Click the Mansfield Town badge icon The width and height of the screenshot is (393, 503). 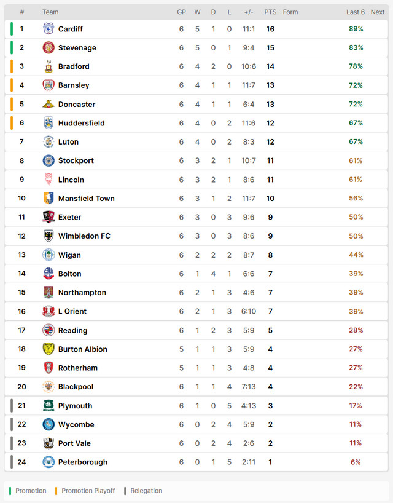(49, 198)
